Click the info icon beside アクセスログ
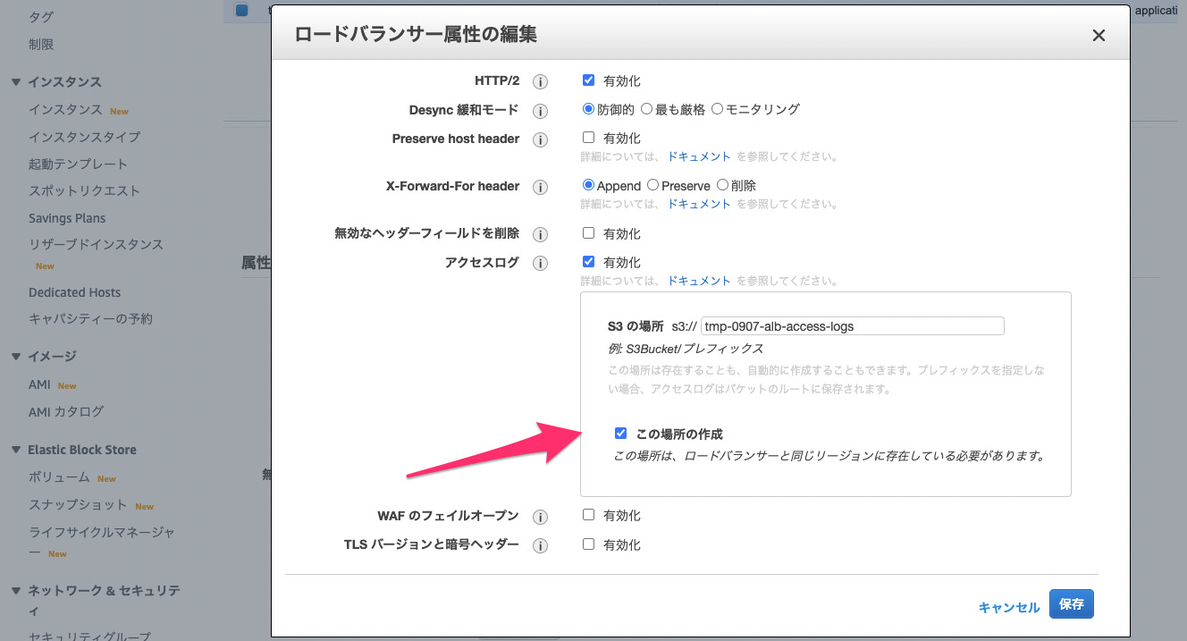This screenshot has height=641, width=1187. pyautogui.click(x=540, y=263)
